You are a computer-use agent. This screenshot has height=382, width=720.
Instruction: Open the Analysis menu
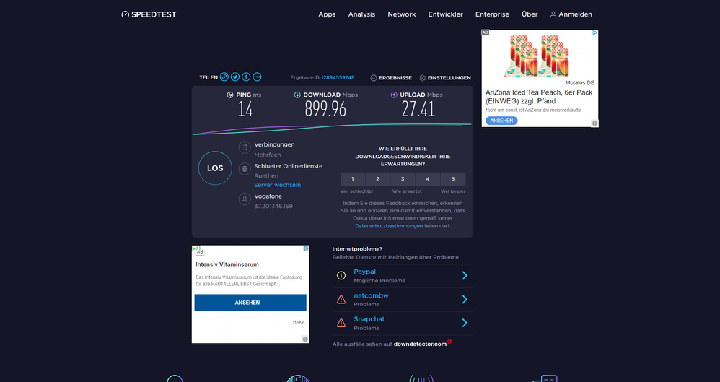[x=361, y=14]
